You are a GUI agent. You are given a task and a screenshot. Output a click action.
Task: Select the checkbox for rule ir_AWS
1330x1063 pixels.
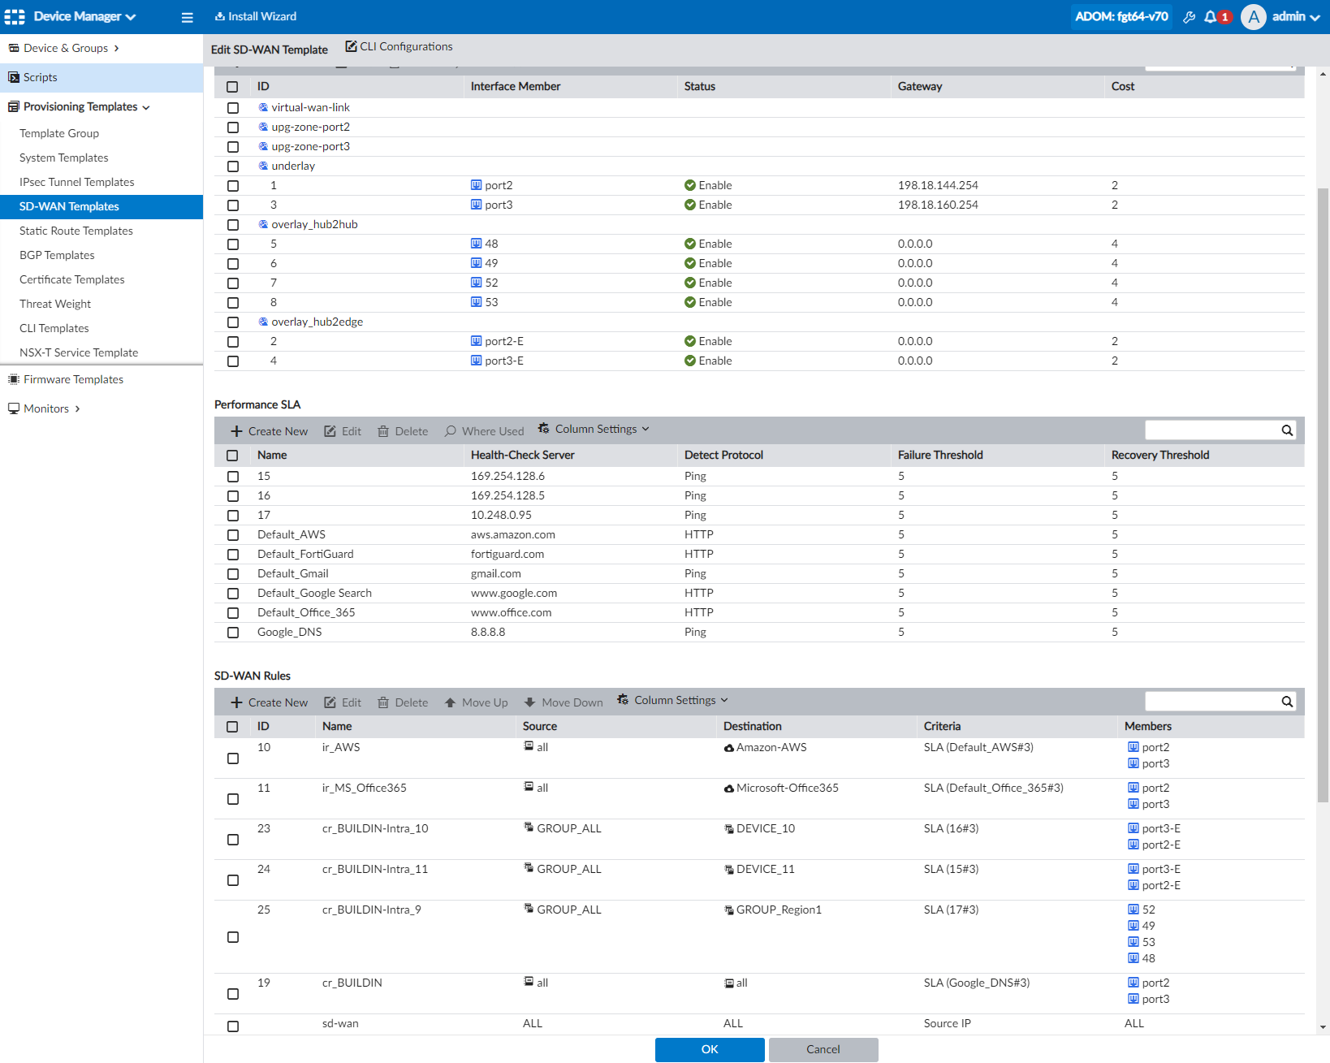click(x=233, y=758)
